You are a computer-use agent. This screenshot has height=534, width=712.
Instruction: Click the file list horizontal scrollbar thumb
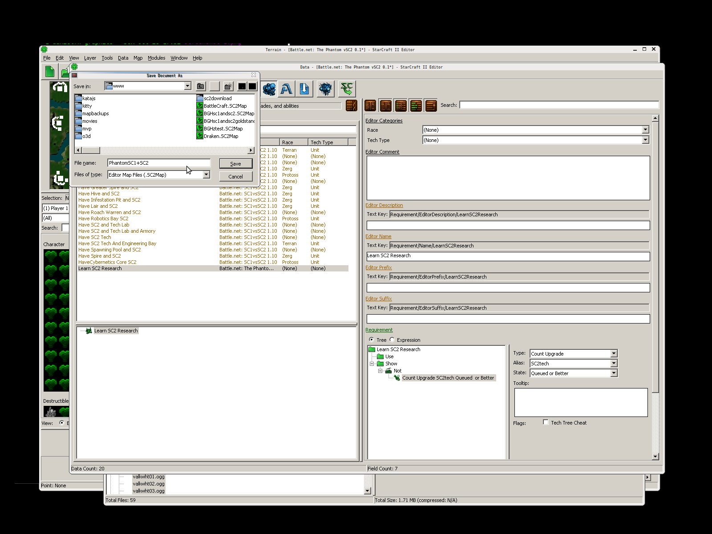tap(90, 150)
